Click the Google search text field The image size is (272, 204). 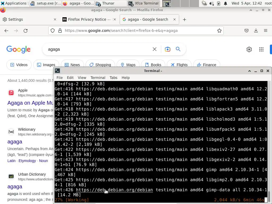point(99,49)
